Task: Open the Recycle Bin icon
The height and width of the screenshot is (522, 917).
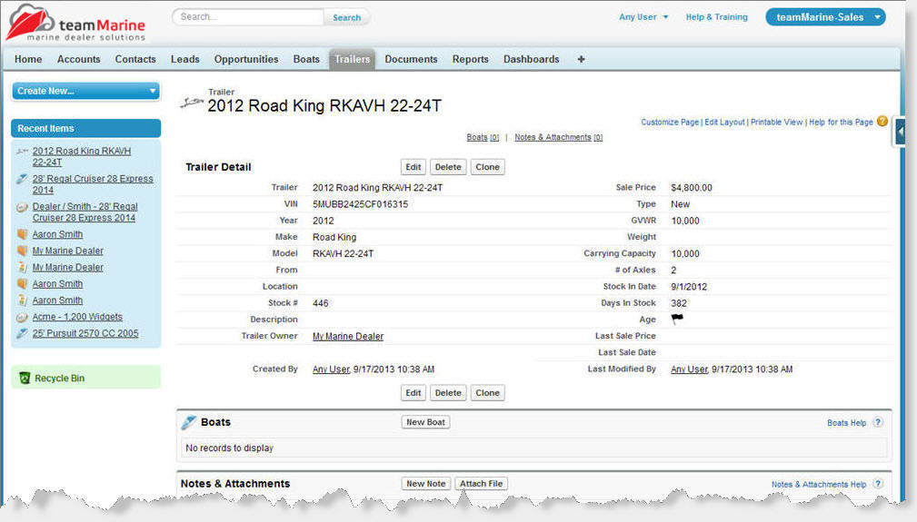Action: (x=25, y=378)
